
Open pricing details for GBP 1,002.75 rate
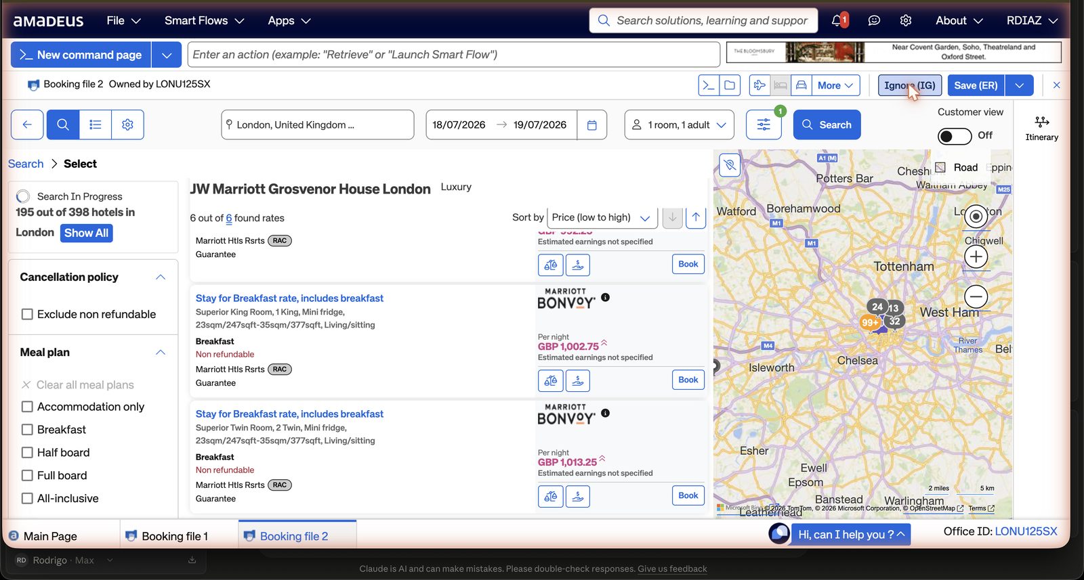pos(577,380)
